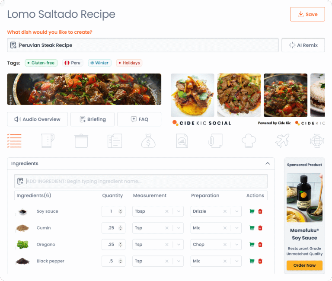The image size is (332, 281).
Task: Select the Gluten-free tag
Action: 41,63
